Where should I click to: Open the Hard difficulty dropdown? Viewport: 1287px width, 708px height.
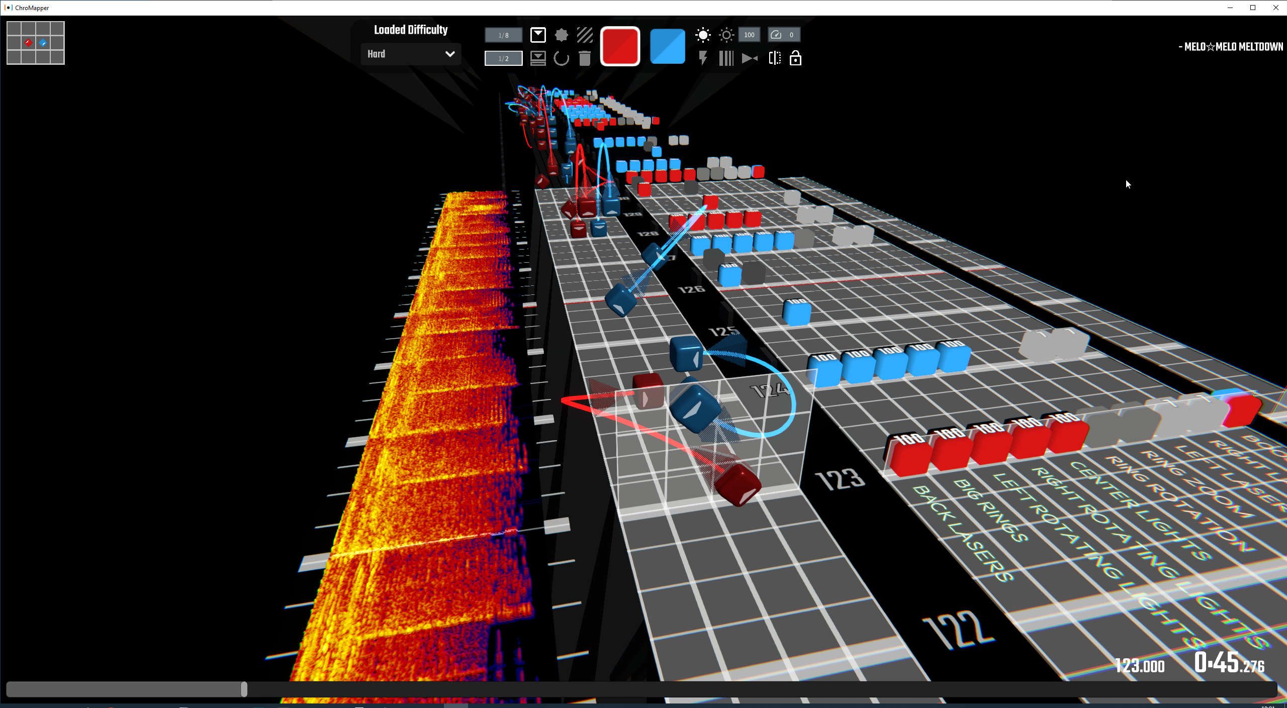402,54
